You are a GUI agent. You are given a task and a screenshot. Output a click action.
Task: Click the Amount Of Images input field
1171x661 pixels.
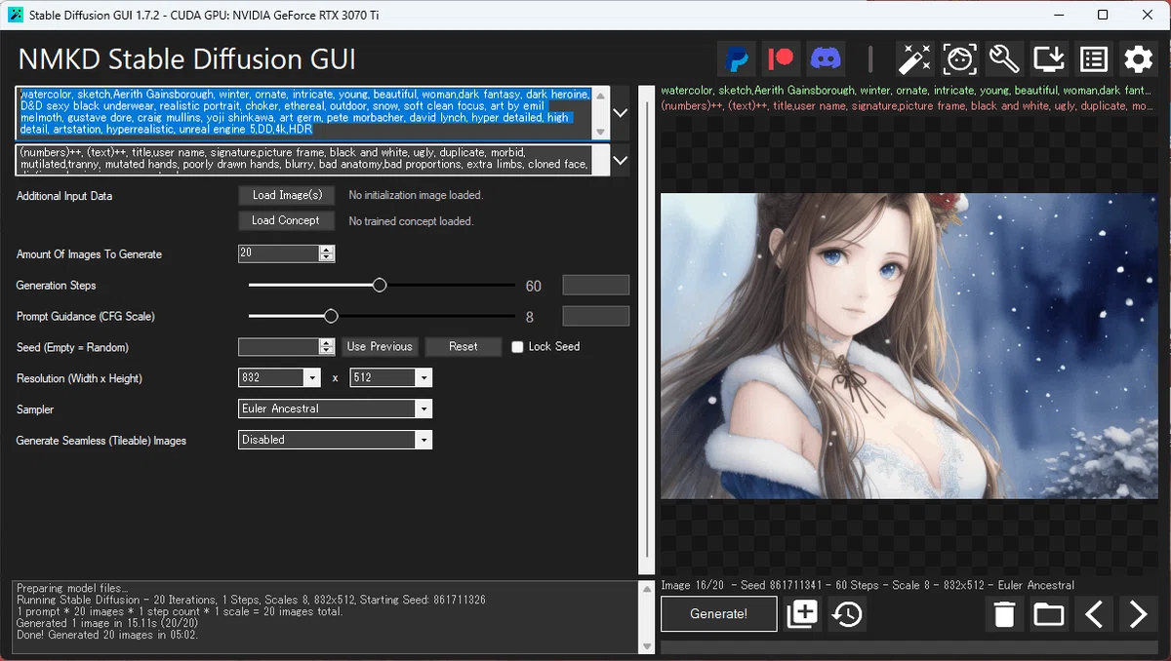(x=279, y=253)
